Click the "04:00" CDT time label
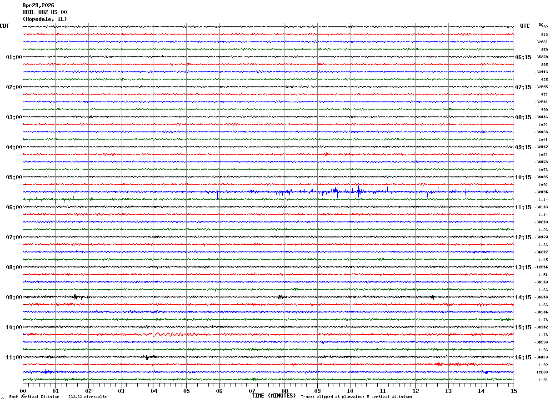This screenshot has width=550, height=403. click(x=14, y=147)
